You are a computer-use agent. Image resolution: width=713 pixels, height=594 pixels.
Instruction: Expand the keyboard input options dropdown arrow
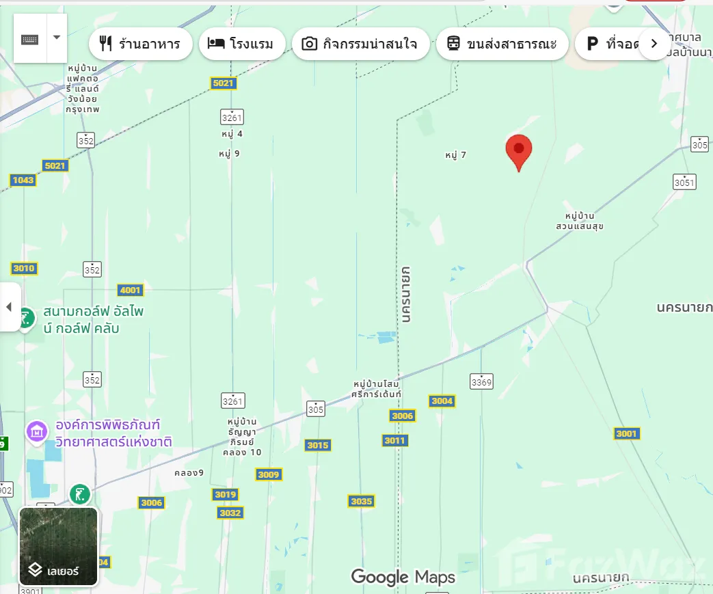[x=57, y=38]
